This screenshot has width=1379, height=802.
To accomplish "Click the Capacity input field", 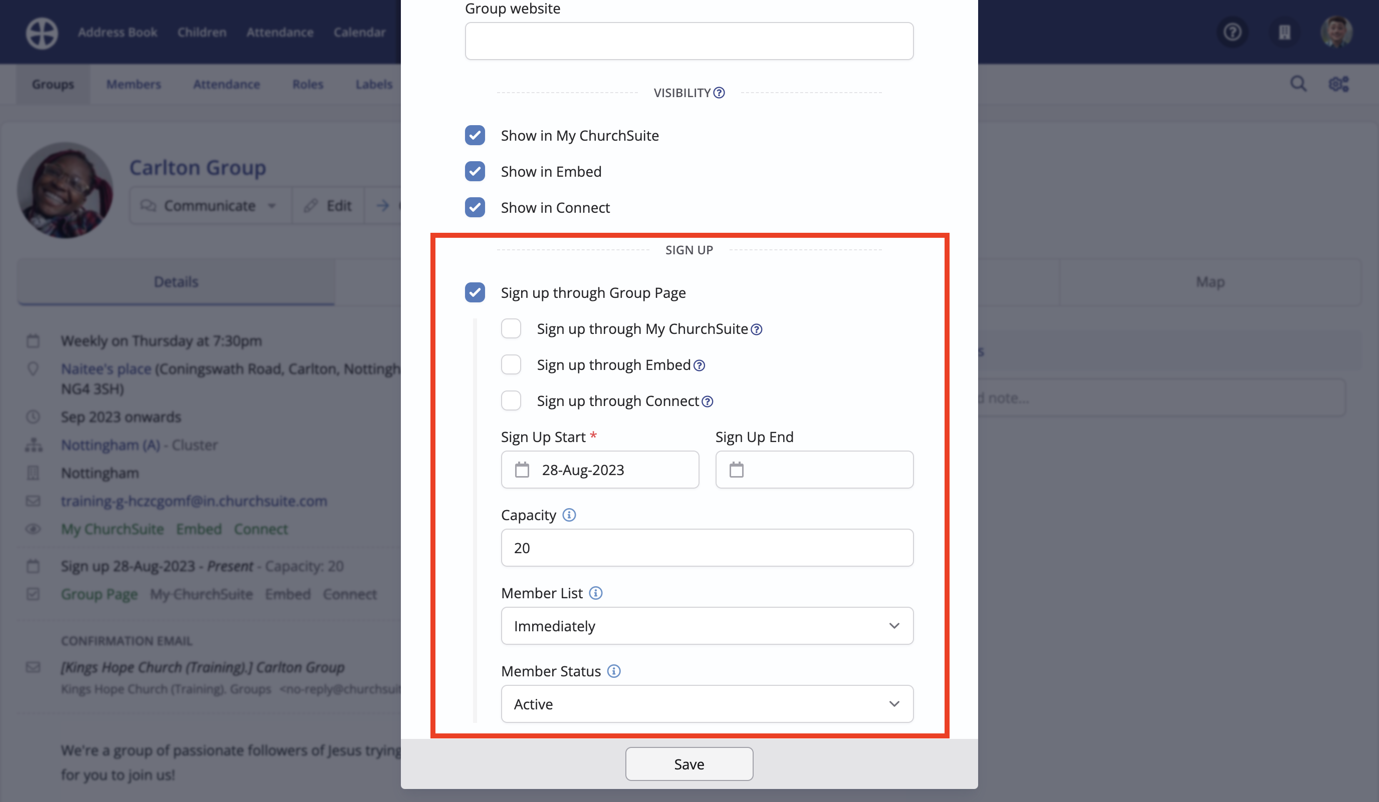I will pyautogui.click(x=707, y=548).
